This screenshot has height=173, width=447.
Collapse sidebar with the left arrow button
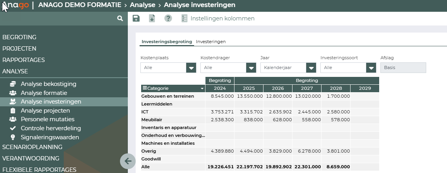(127, 161)
